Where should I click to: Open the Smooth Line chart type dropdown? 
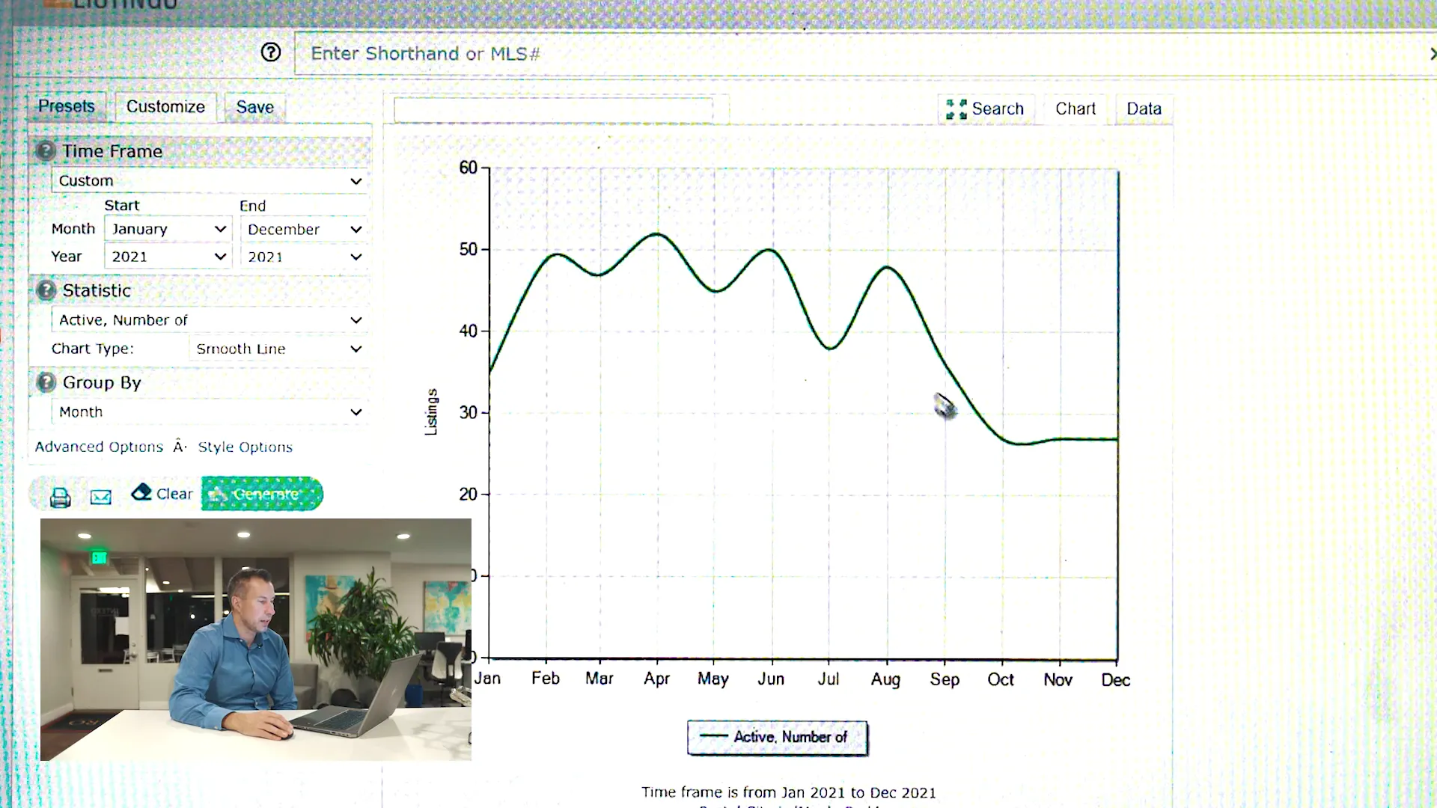coord(278,349)
